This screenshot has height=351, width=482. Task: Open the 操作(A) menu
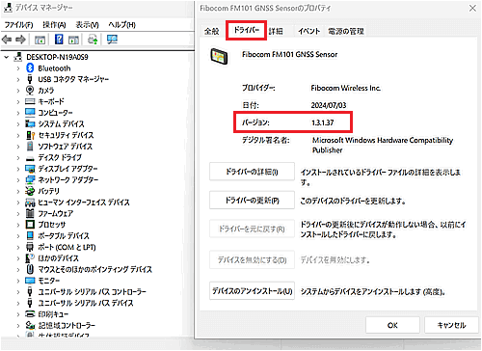(54, 25)
